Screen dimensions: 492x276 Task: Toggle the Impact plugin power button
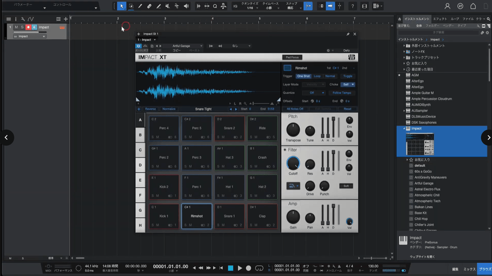(138, 46)
